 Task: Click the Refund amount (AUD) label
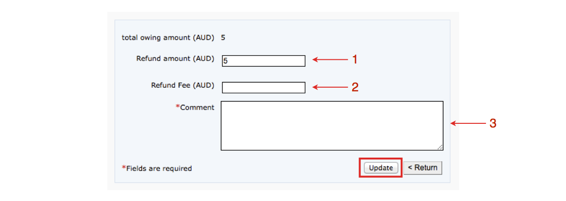pos(175,58)
